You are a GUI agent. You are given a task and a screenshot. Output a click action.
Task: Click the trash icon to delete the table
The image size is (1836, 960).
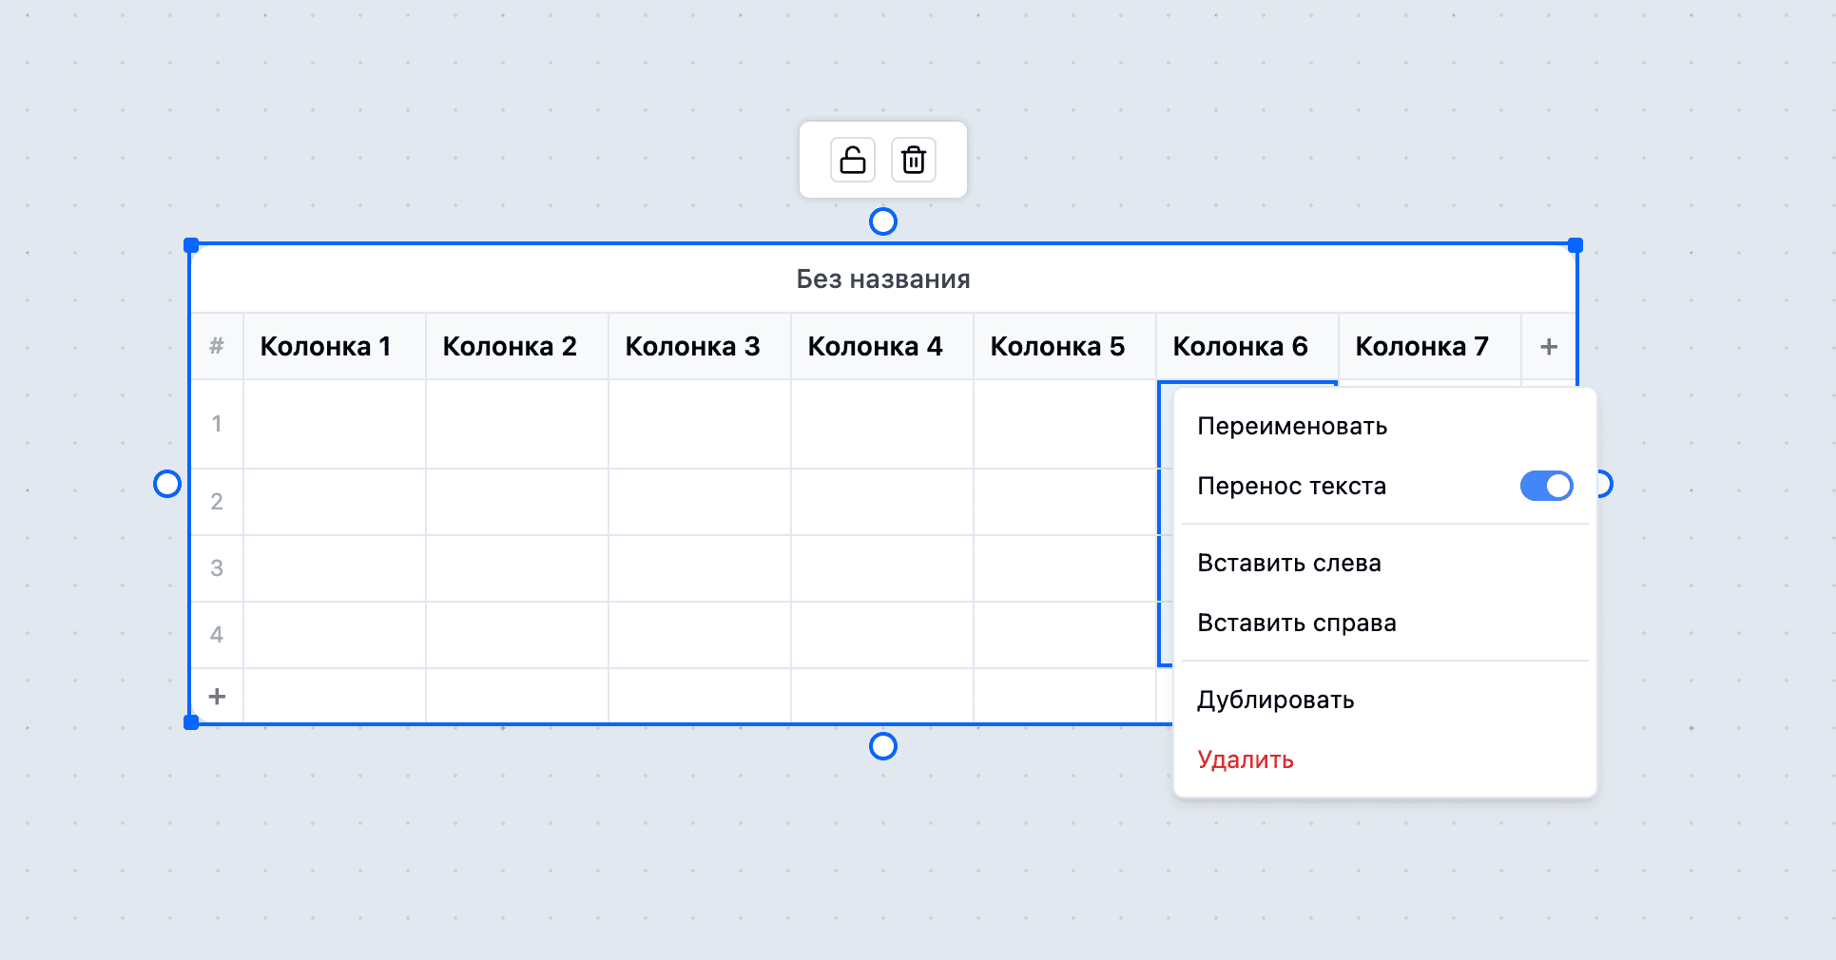[x=913, y=160]
